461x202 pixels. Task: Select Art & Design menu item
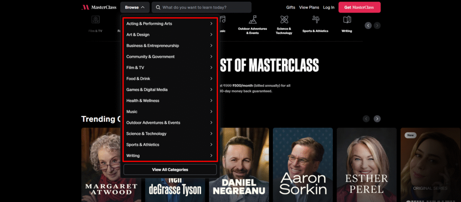tap(170, 34)
